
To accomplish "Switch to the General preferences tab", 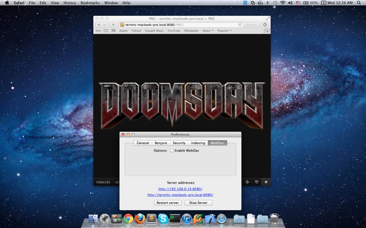I will tap(143, 143).
